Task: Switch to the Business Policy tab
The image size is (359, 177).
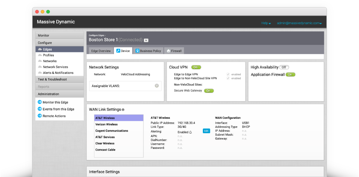Action: click(148, 51)
